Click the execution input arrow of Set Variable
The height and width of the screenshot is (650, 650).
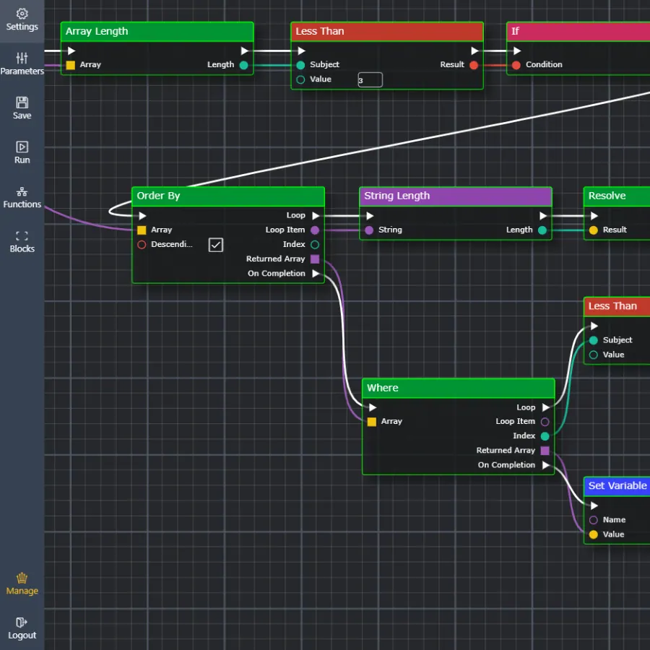coord(594,506)
